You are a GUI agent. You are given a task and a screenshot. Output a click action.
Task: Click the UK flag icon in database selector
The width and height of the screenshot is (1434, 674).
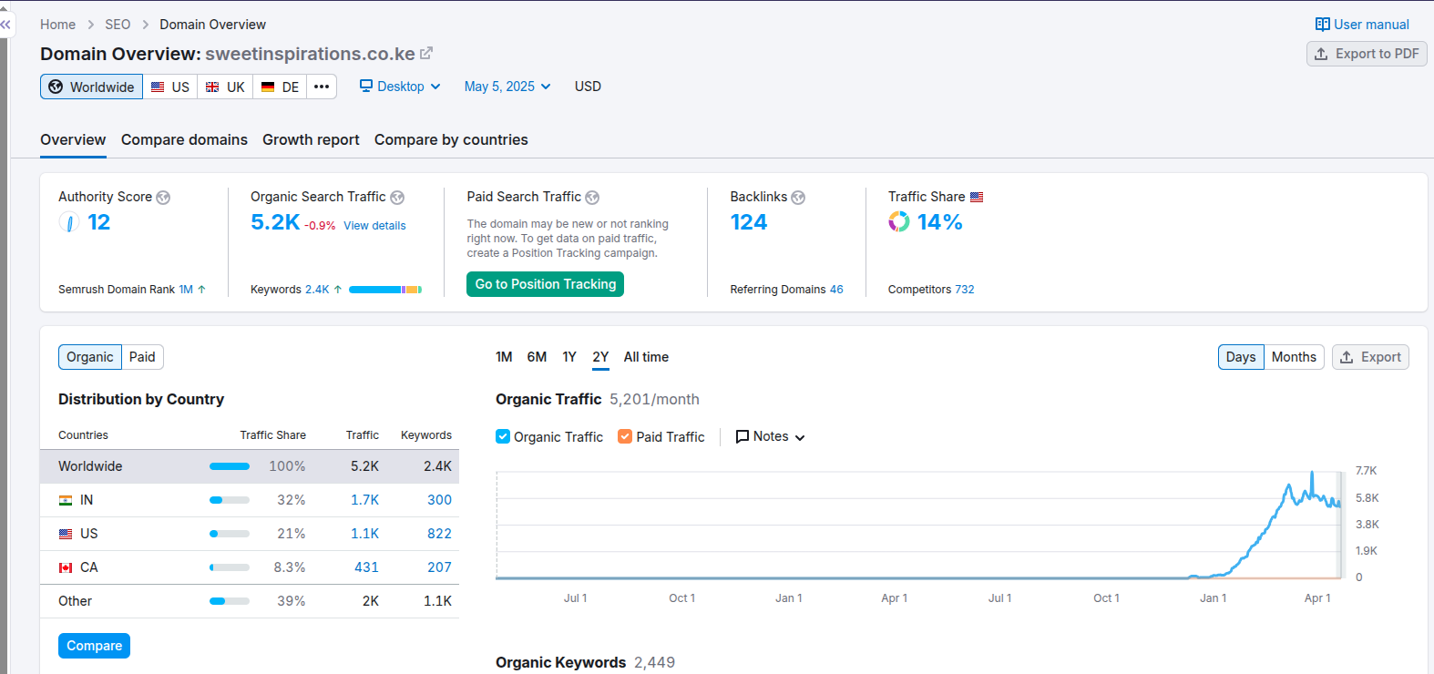(x=212, y=87)
